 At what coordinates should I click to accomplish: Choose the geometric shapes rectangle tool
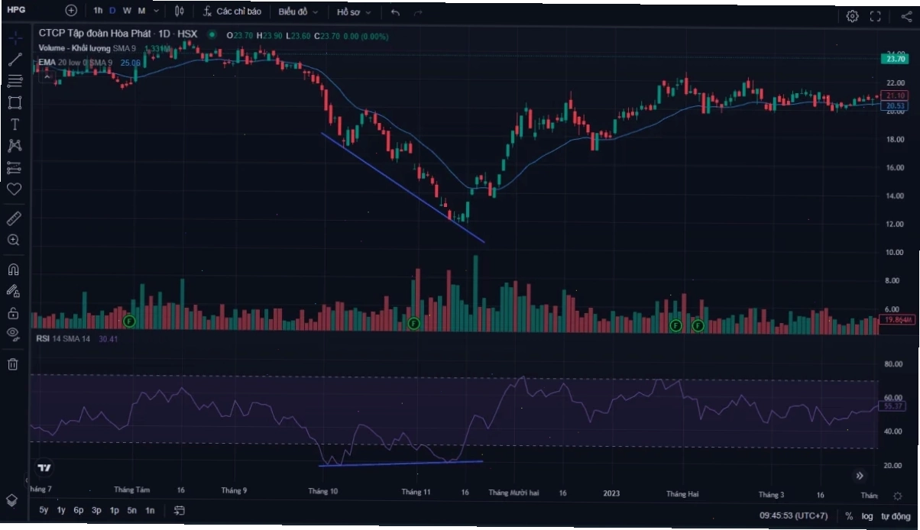coord(15,102)
